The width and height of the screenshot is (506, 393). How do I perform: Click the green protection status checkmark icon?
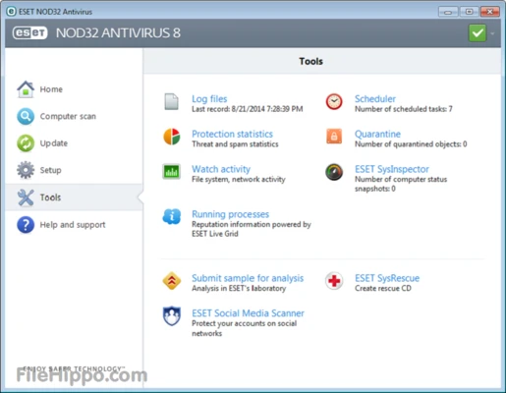(x=478, y=32)
